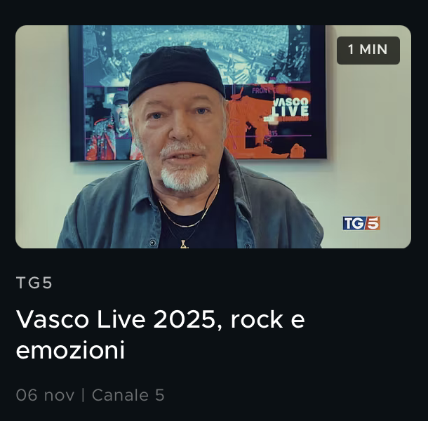Click the 1 MIN duration badge
Screen dimensions: 428x421
[368, 51]
